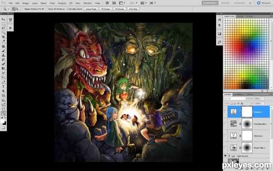Image resolution: width=273 pixels, height=171 pixels.
Task: Select the Crop tool
Action: tap(3, 37)
